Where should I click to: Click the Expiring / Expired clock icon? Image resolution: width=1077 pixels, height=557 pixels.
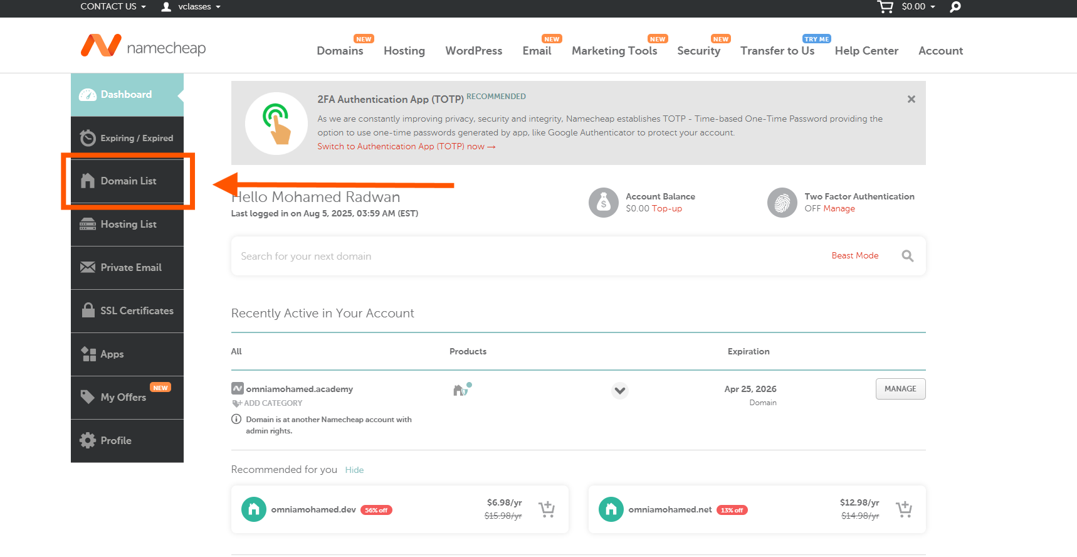click(x=88, y=138)
